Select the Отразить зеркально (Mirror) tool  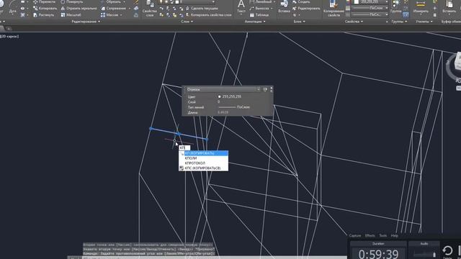point(79,8)
